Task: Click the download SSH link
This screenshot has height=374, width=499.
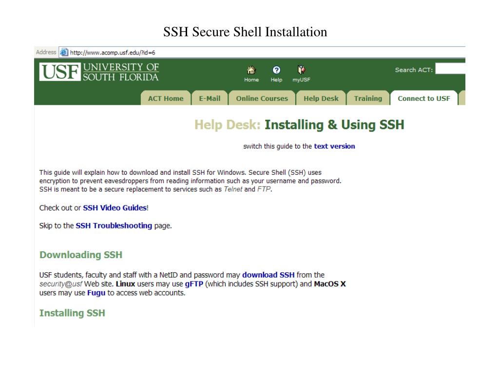Action: pos(269,275)
